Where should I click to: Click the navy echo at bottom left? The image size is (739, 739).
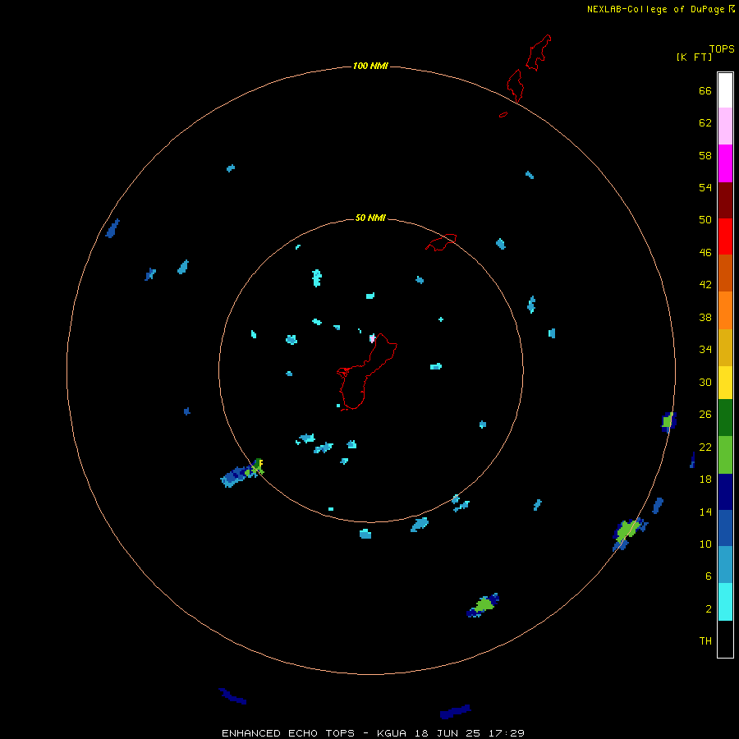(232, 696)
